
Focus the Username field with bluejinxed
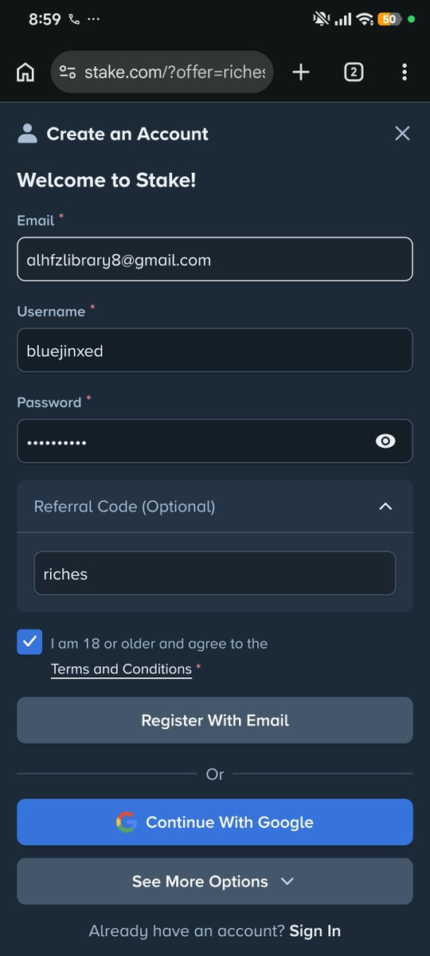[x=215, y=351]
